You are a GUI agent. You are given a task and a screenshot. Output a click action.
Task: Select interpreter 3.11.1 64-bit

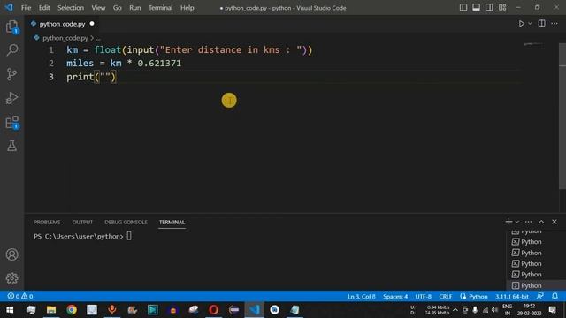click(x=511, y=297)
